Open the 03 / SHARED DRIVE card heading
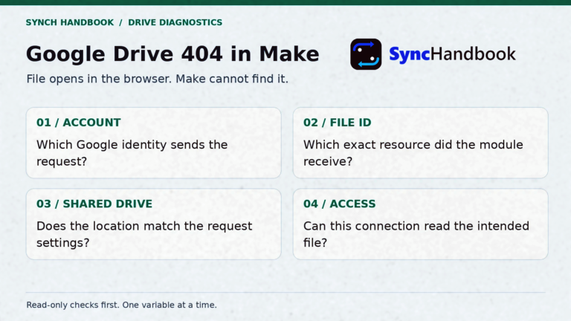 pyautogui.click(x=94, y=204)
